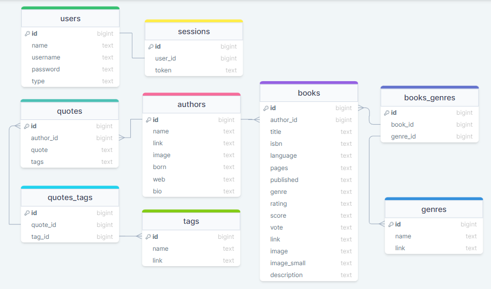Click the born column in authors
Image resolution: width=491 pixels, height=289 pixels.
(x=191, y=167)
